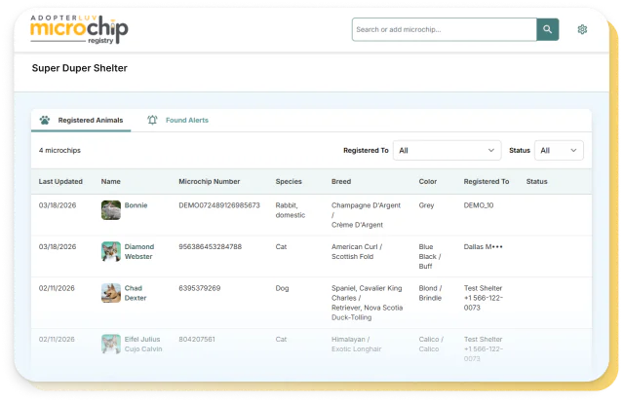Click the paw icon on Registered Animals
Image resolution: width=624 pixels, height=402 pixels.
(45, 120)
